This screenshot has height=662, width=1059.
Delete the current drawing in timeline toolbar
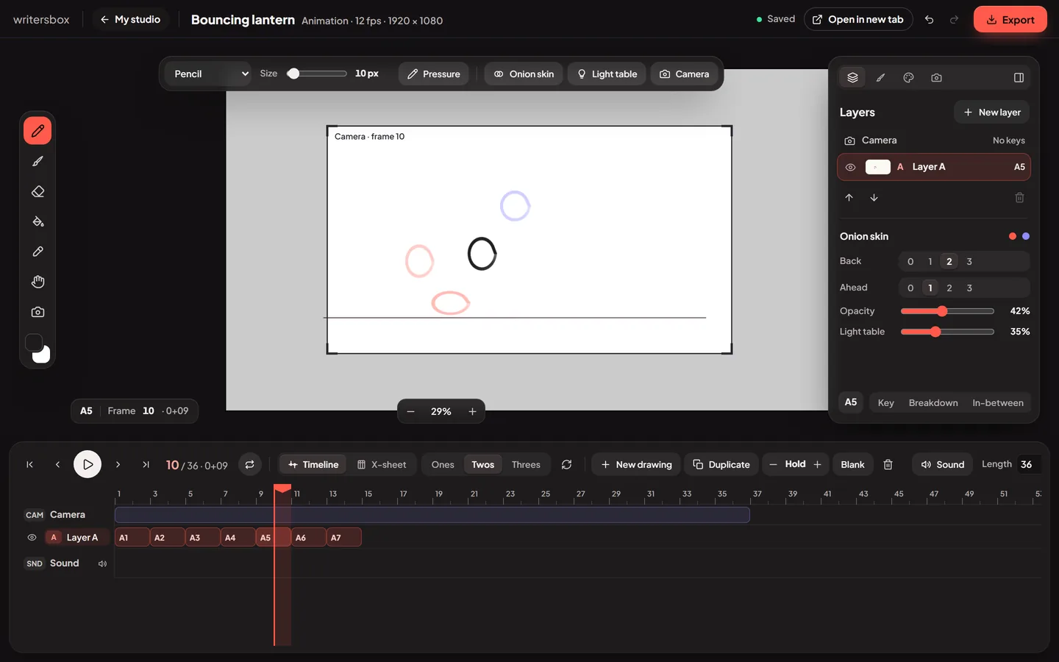pos(888,464)
